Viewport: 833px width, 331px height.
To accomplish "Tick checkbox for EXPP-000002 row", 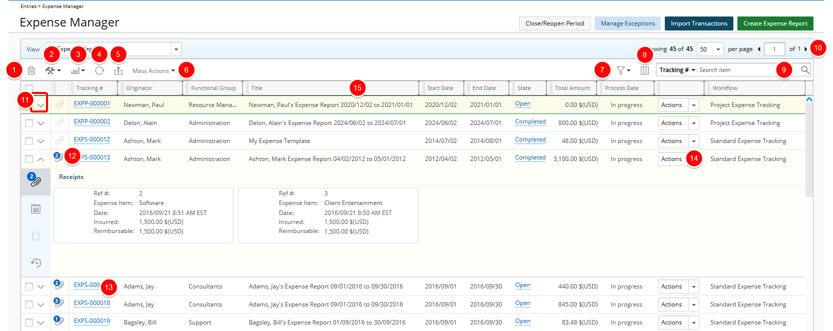I will pyautogui.click(x=29, y=123).
